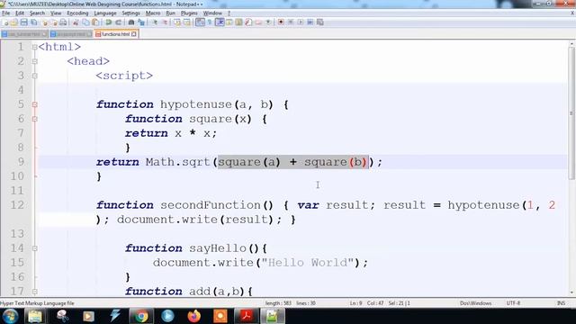Collapse hypotenuse function fold on line 5

click(34, 104)
